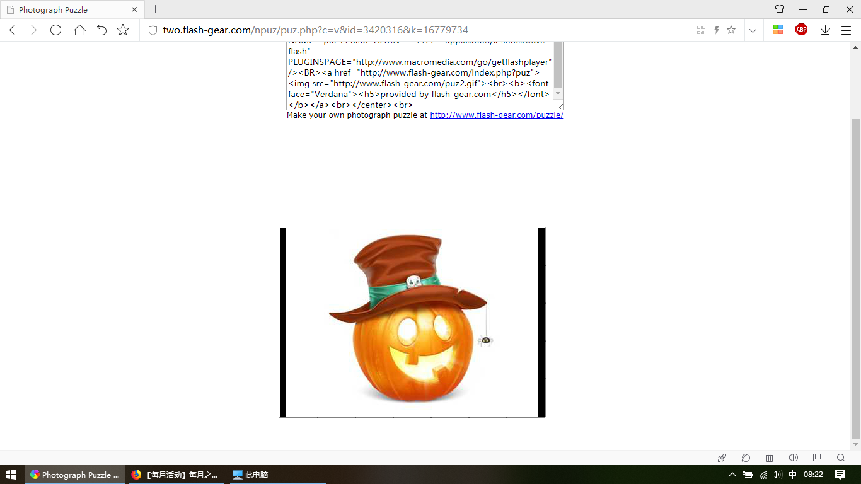Click the shield security icon in the address bar
The image size is (861, 484).
pos(153,30)
